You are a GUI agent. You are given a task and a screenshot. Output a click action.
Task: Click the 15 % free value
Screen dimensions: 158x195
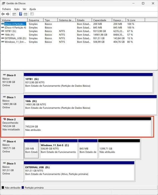pos(130,38)
